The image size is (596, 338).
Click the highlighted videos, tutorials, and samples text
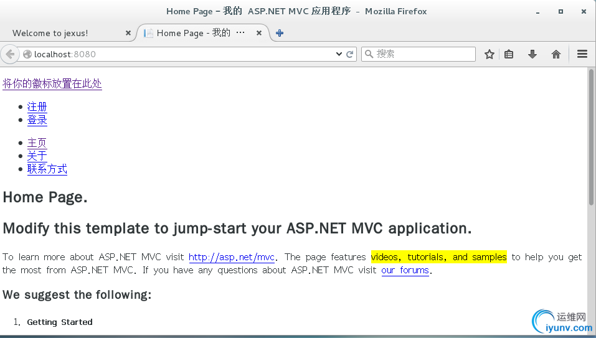438,257
